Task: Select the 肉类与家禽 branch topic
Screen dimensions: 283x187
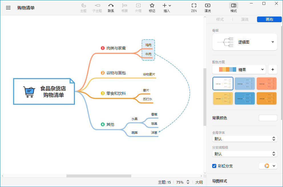Action: (x=116, y=48)
